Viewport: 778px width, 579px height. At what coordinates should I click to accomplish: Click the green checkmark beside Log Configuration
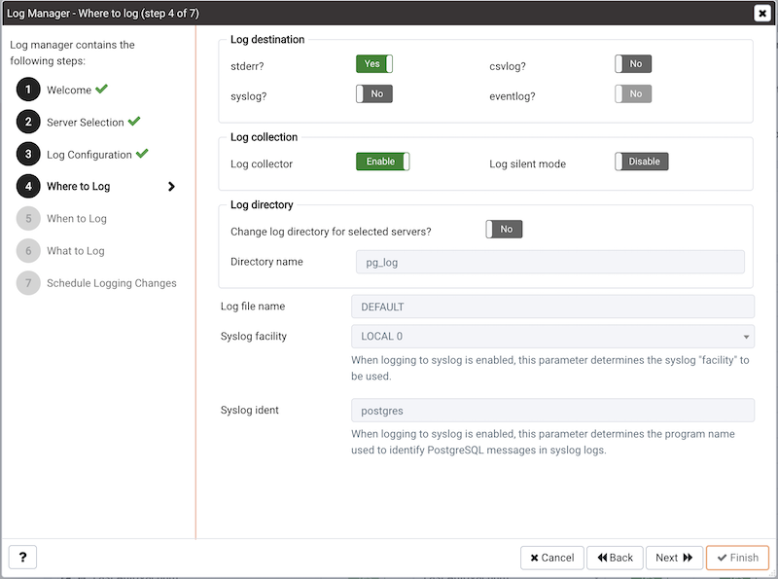(x=142, y=154)
